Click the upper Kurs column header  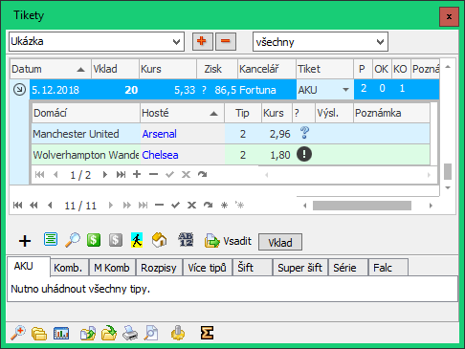[167, 69]
